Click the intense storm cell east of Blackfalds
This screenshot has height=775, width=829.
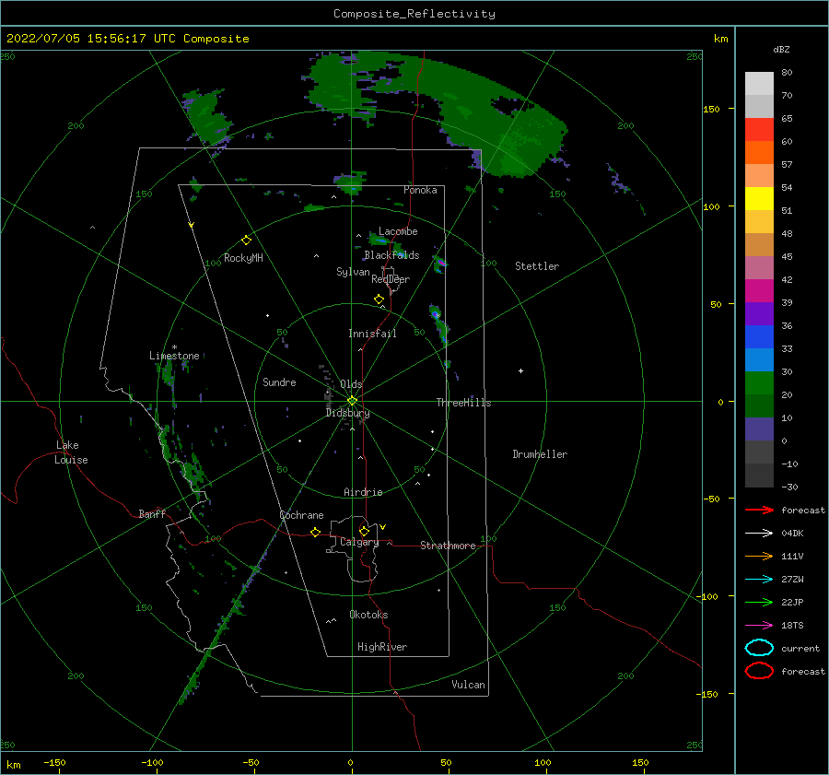tap(440, 263)
